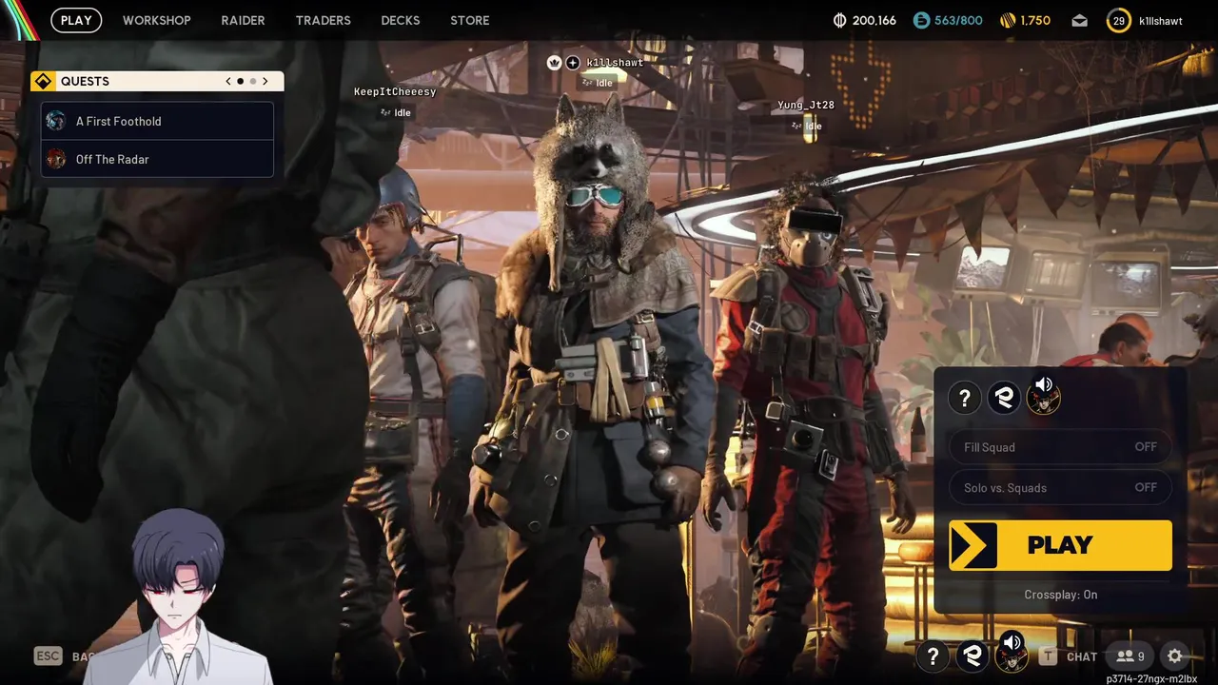Click the ESC key icon

pyautogui.click(x=48, y=656)
